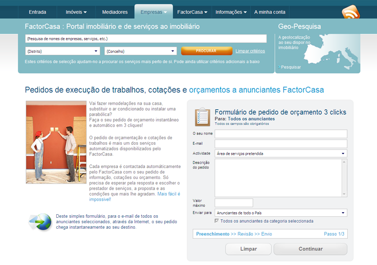Expand the Actividade service area dropdown
Screen dimensions: 377x265
[280, 153]
